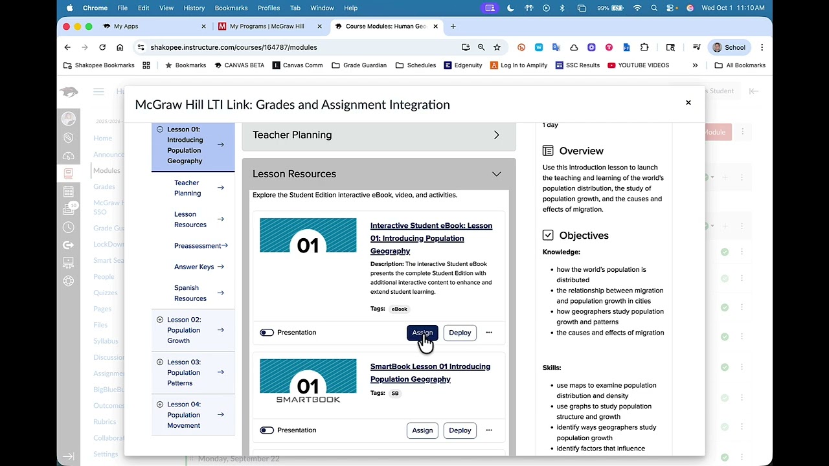Show more bookmarks chevron
Viewport: 829px width, 466px height.
click(x=695, y=65)
